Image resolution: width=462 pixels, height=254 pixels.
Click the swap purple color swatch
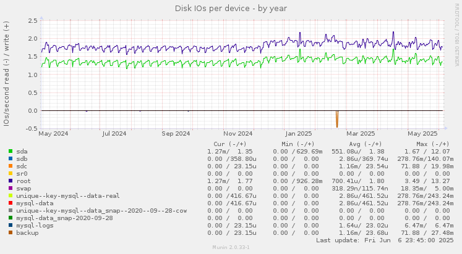coord(11,188)
